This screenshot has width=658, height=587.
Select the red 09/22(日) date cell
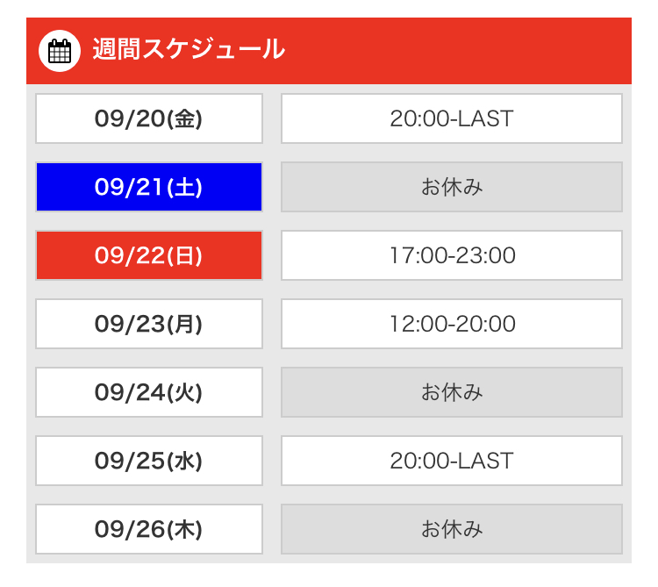149,255
